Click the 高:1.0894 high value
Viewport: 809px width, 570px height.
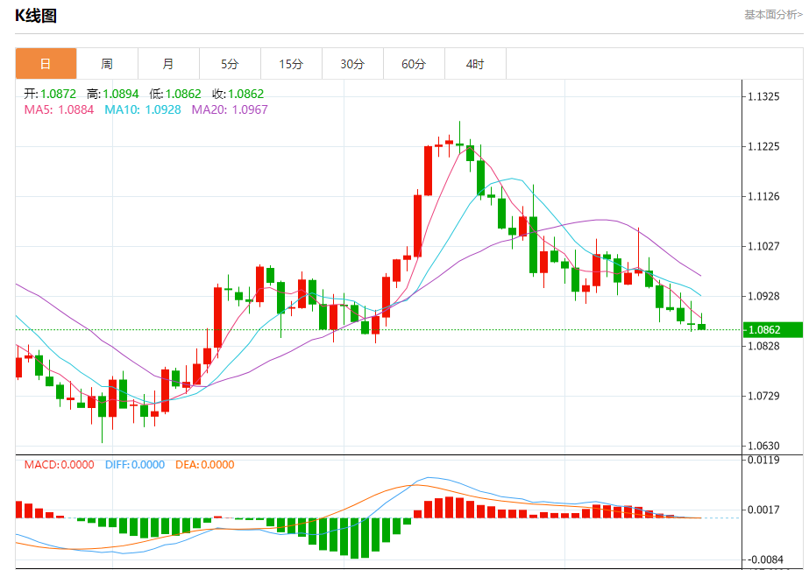113,94
